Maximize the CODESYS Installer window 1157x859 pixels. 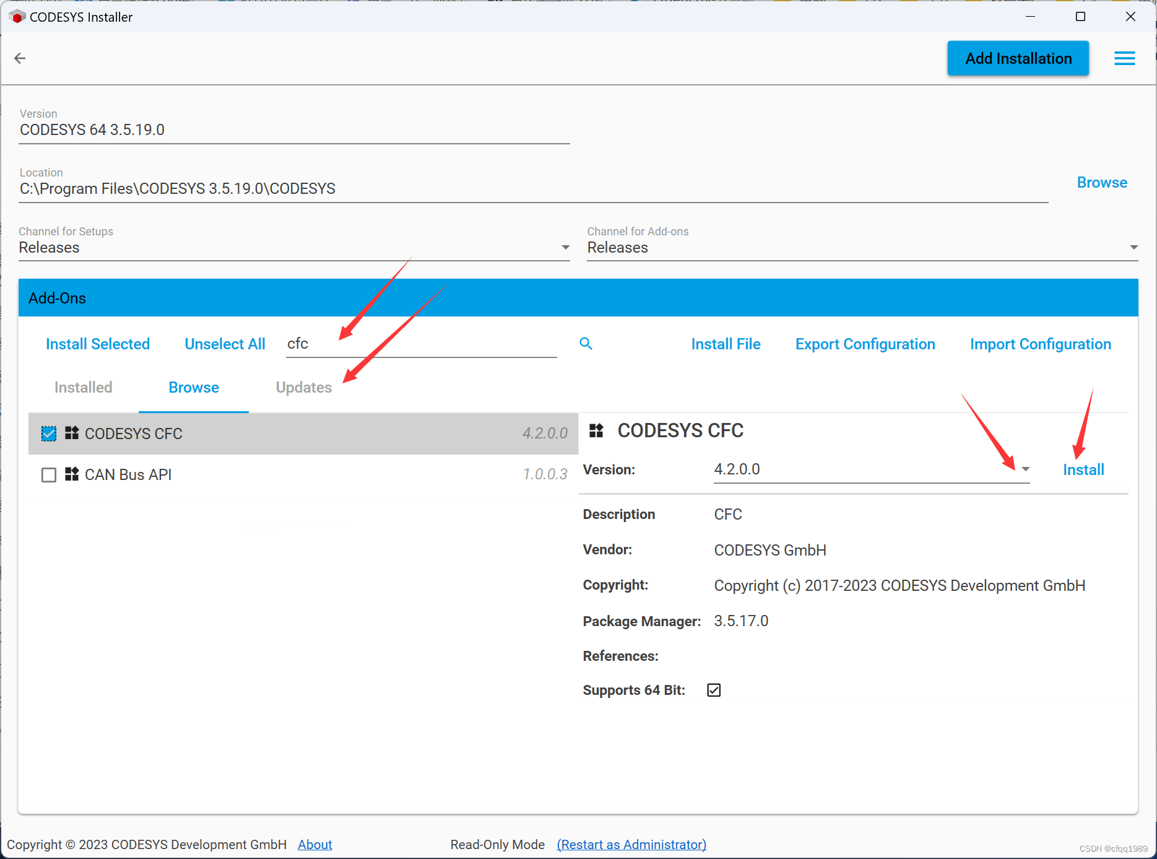(1080, 17)
